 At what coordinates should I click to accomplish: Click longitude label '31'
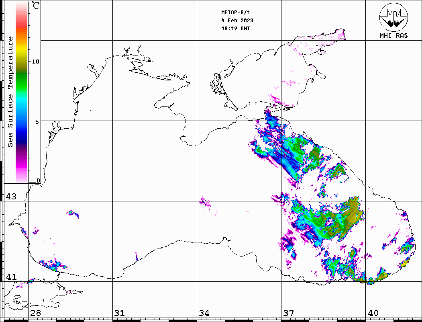120,313
